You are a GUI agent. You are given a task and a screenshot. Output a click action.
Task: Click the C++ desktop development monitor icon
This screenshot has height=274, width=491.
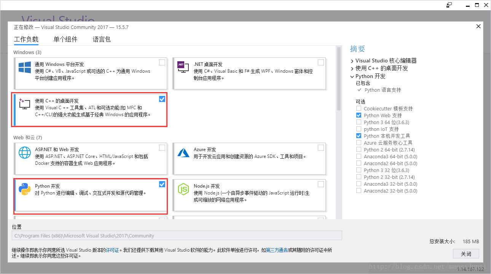pos(25,104)
